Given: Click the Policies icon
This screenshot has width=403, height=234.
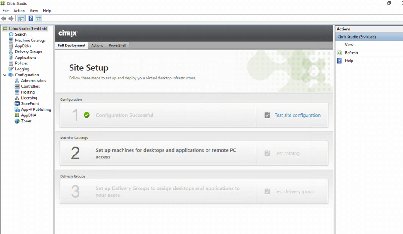Looking at the screenshot, I should point(11,63).
